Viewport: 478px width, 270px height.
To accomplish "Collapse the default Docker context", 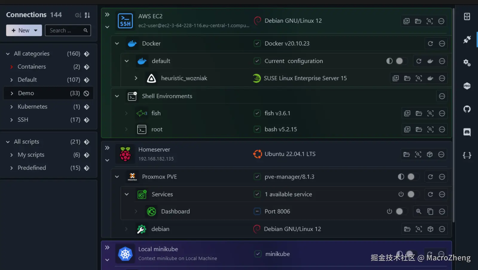I will (x=127, y=61).
